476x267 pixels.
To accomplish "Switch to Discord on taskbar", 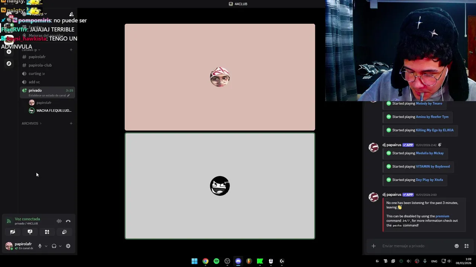I will (x=238, y=261).
